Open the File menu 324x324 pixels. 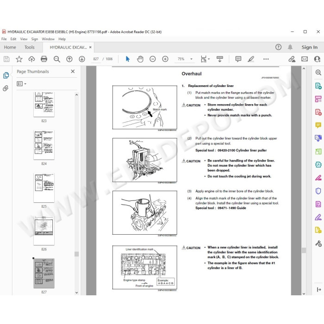click(4, 39)
